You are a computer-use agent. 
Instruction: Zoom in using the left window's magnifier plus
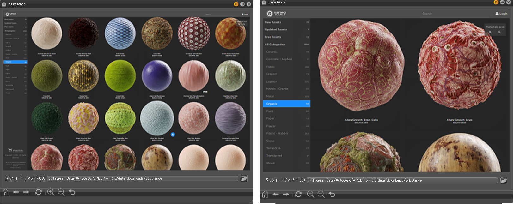click(x=51, y=192)
